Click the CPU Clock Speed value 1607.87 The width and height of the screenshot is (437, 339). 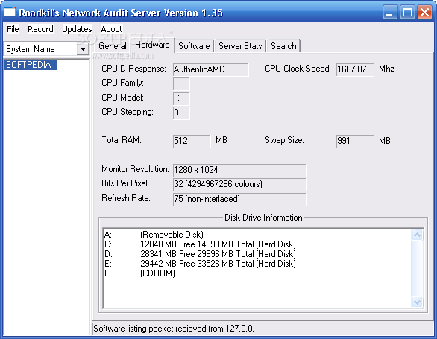coord(355,69)
